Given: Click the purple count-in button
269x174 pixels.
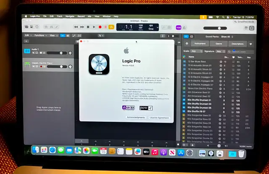Looking at the screenshot, I should [178, 27].
